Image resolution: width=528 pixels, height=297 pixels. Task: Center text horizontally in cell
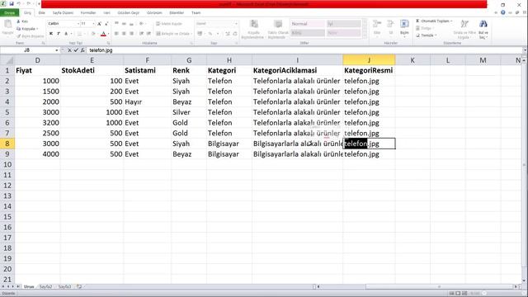pos(124,34)
